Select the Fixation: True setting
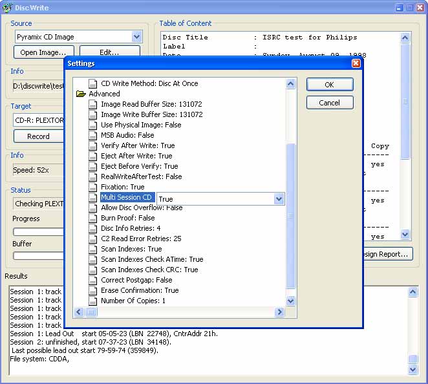Viewport: 428px width, 384px height. 122,187
